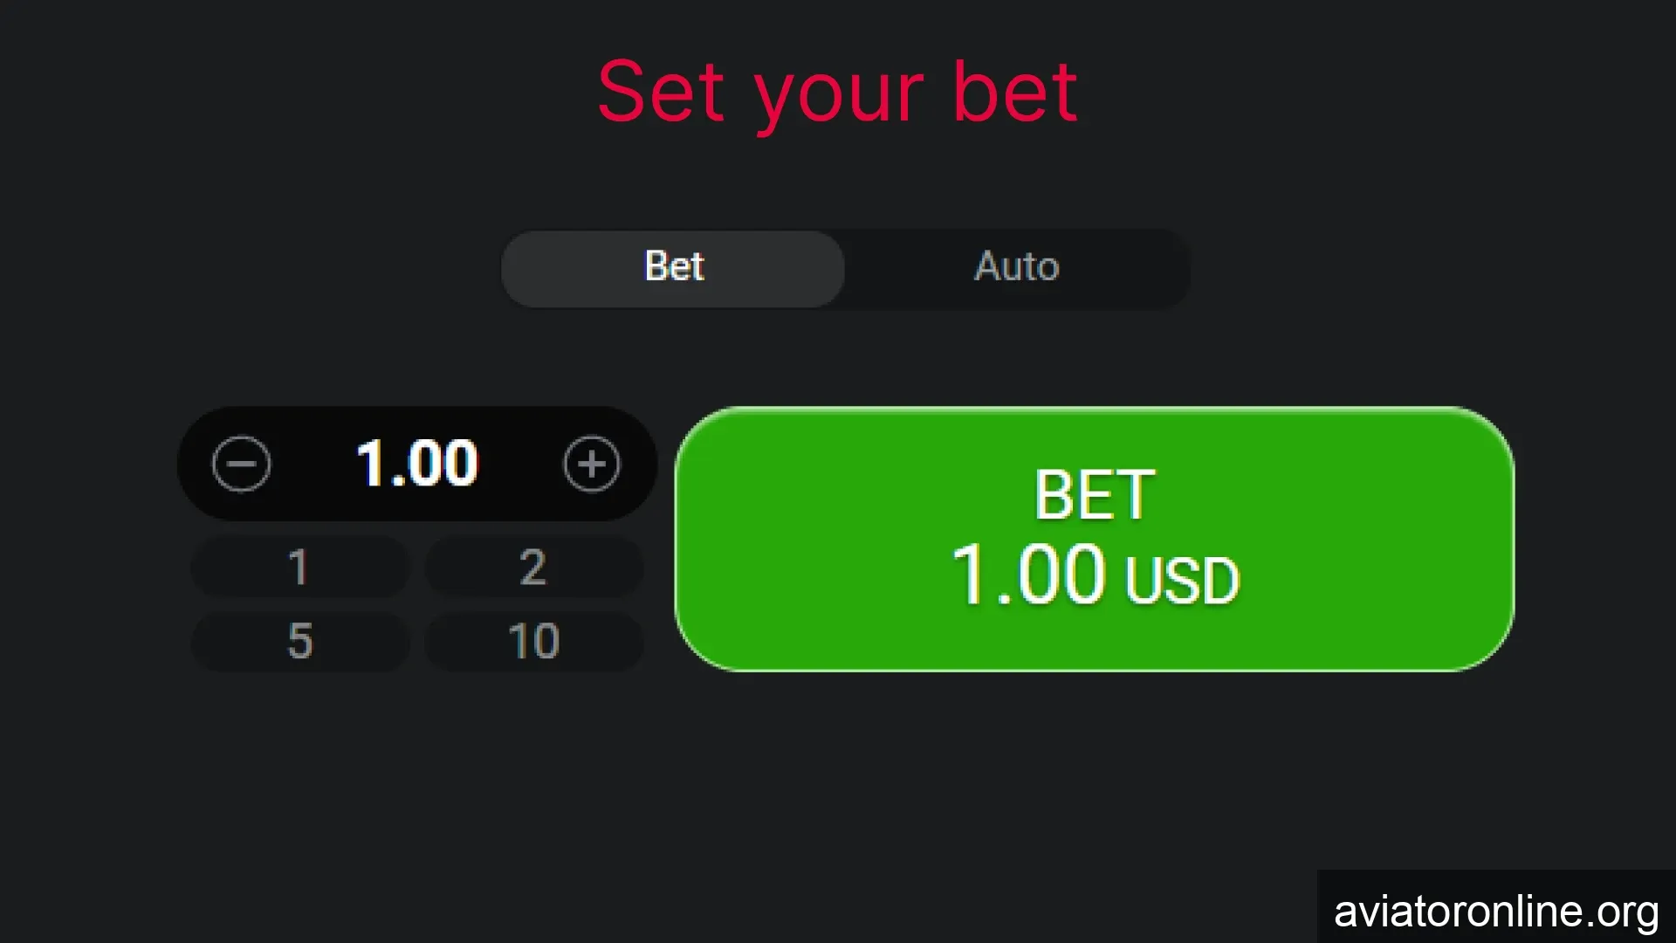Image resolution: width=1676 pixels, height=943 pixels.
Task: Click the 1.00 bet amount field
Action: [416, 464]
